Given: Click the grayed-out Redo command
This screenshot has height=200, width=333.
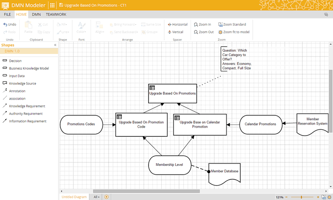Looking at the screenshot, I should pyautogui.click(x=10, y=32).
